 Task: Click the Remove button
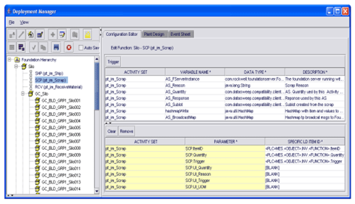(x=126, y=131)
